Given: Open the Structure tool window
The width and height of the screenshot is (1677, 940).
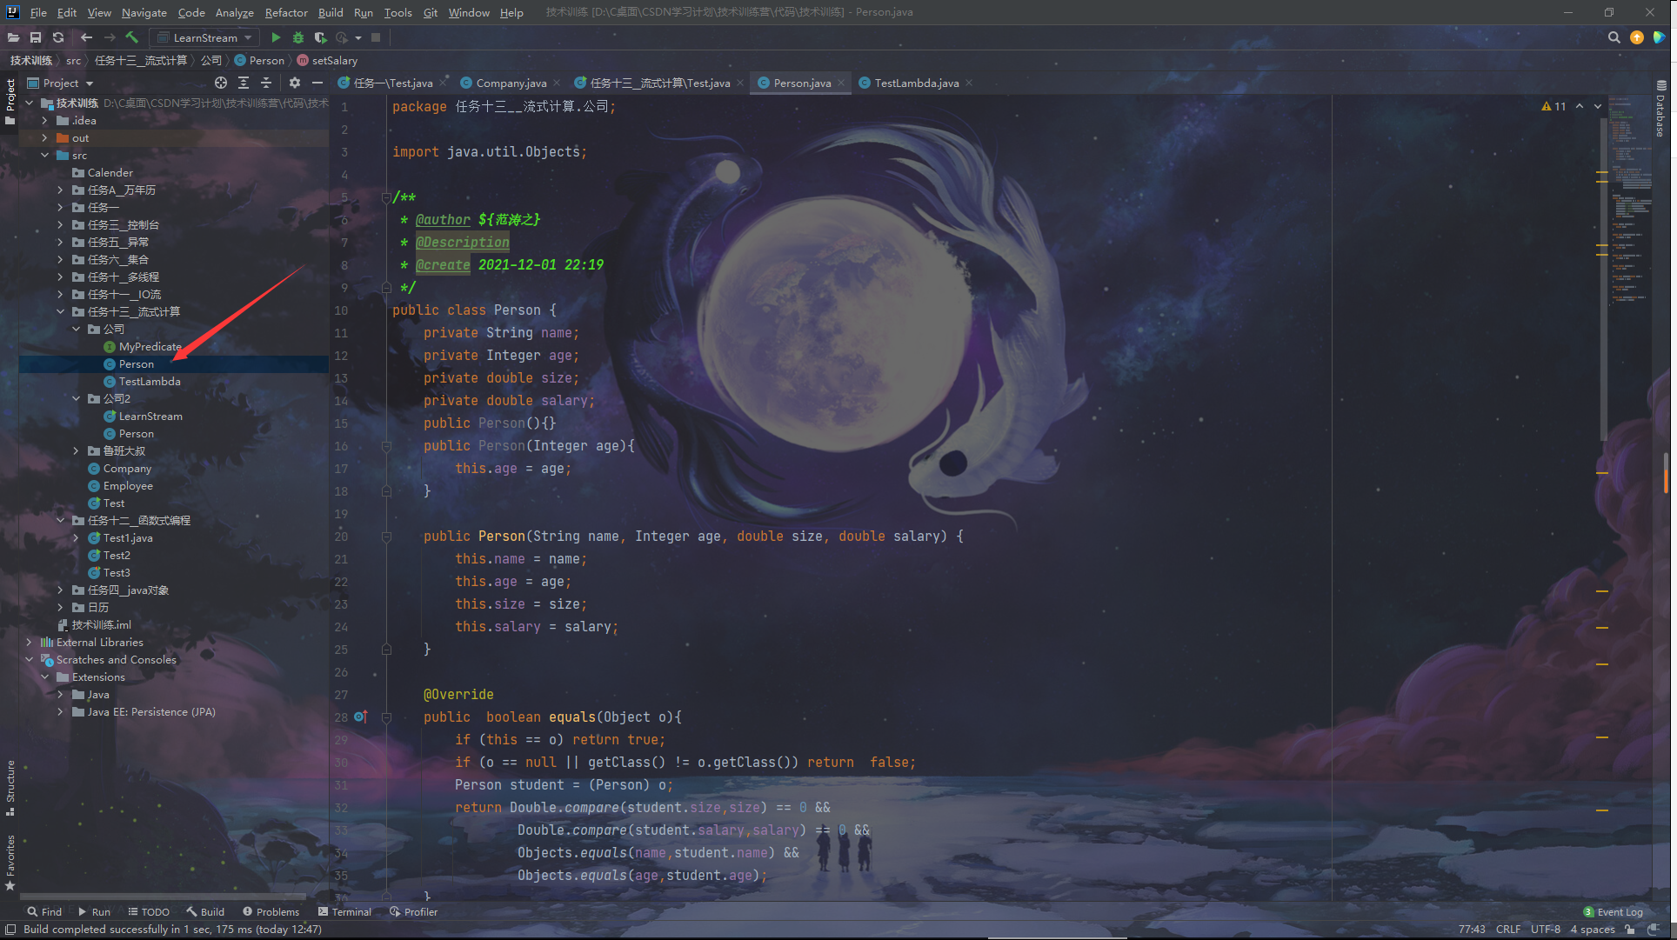Looking at the screenshot, I should 10,788.
